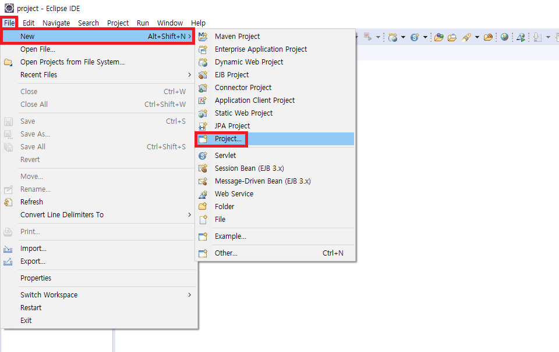Click the Open Projects from File System folder icon
The image size is (559, 352).
point(8,62)
